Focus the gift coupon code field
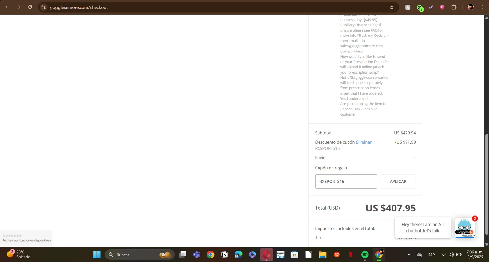This screenshot has height=262, width=489. click(346, 182)
